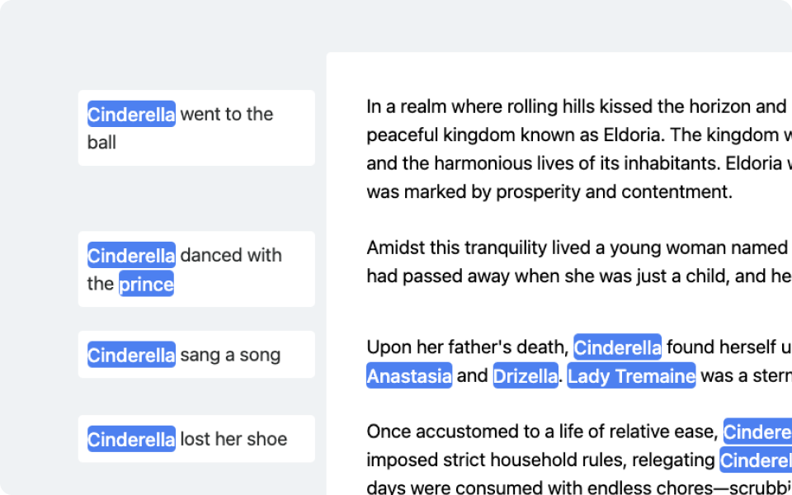792x495 pixels.
Task: Click the highlighted 'Drizella' tag
Action: click(x=526, y=376)
